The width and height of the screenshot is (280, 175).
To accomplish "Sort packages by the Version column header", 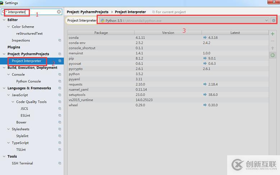I will (x=168, y=33).
